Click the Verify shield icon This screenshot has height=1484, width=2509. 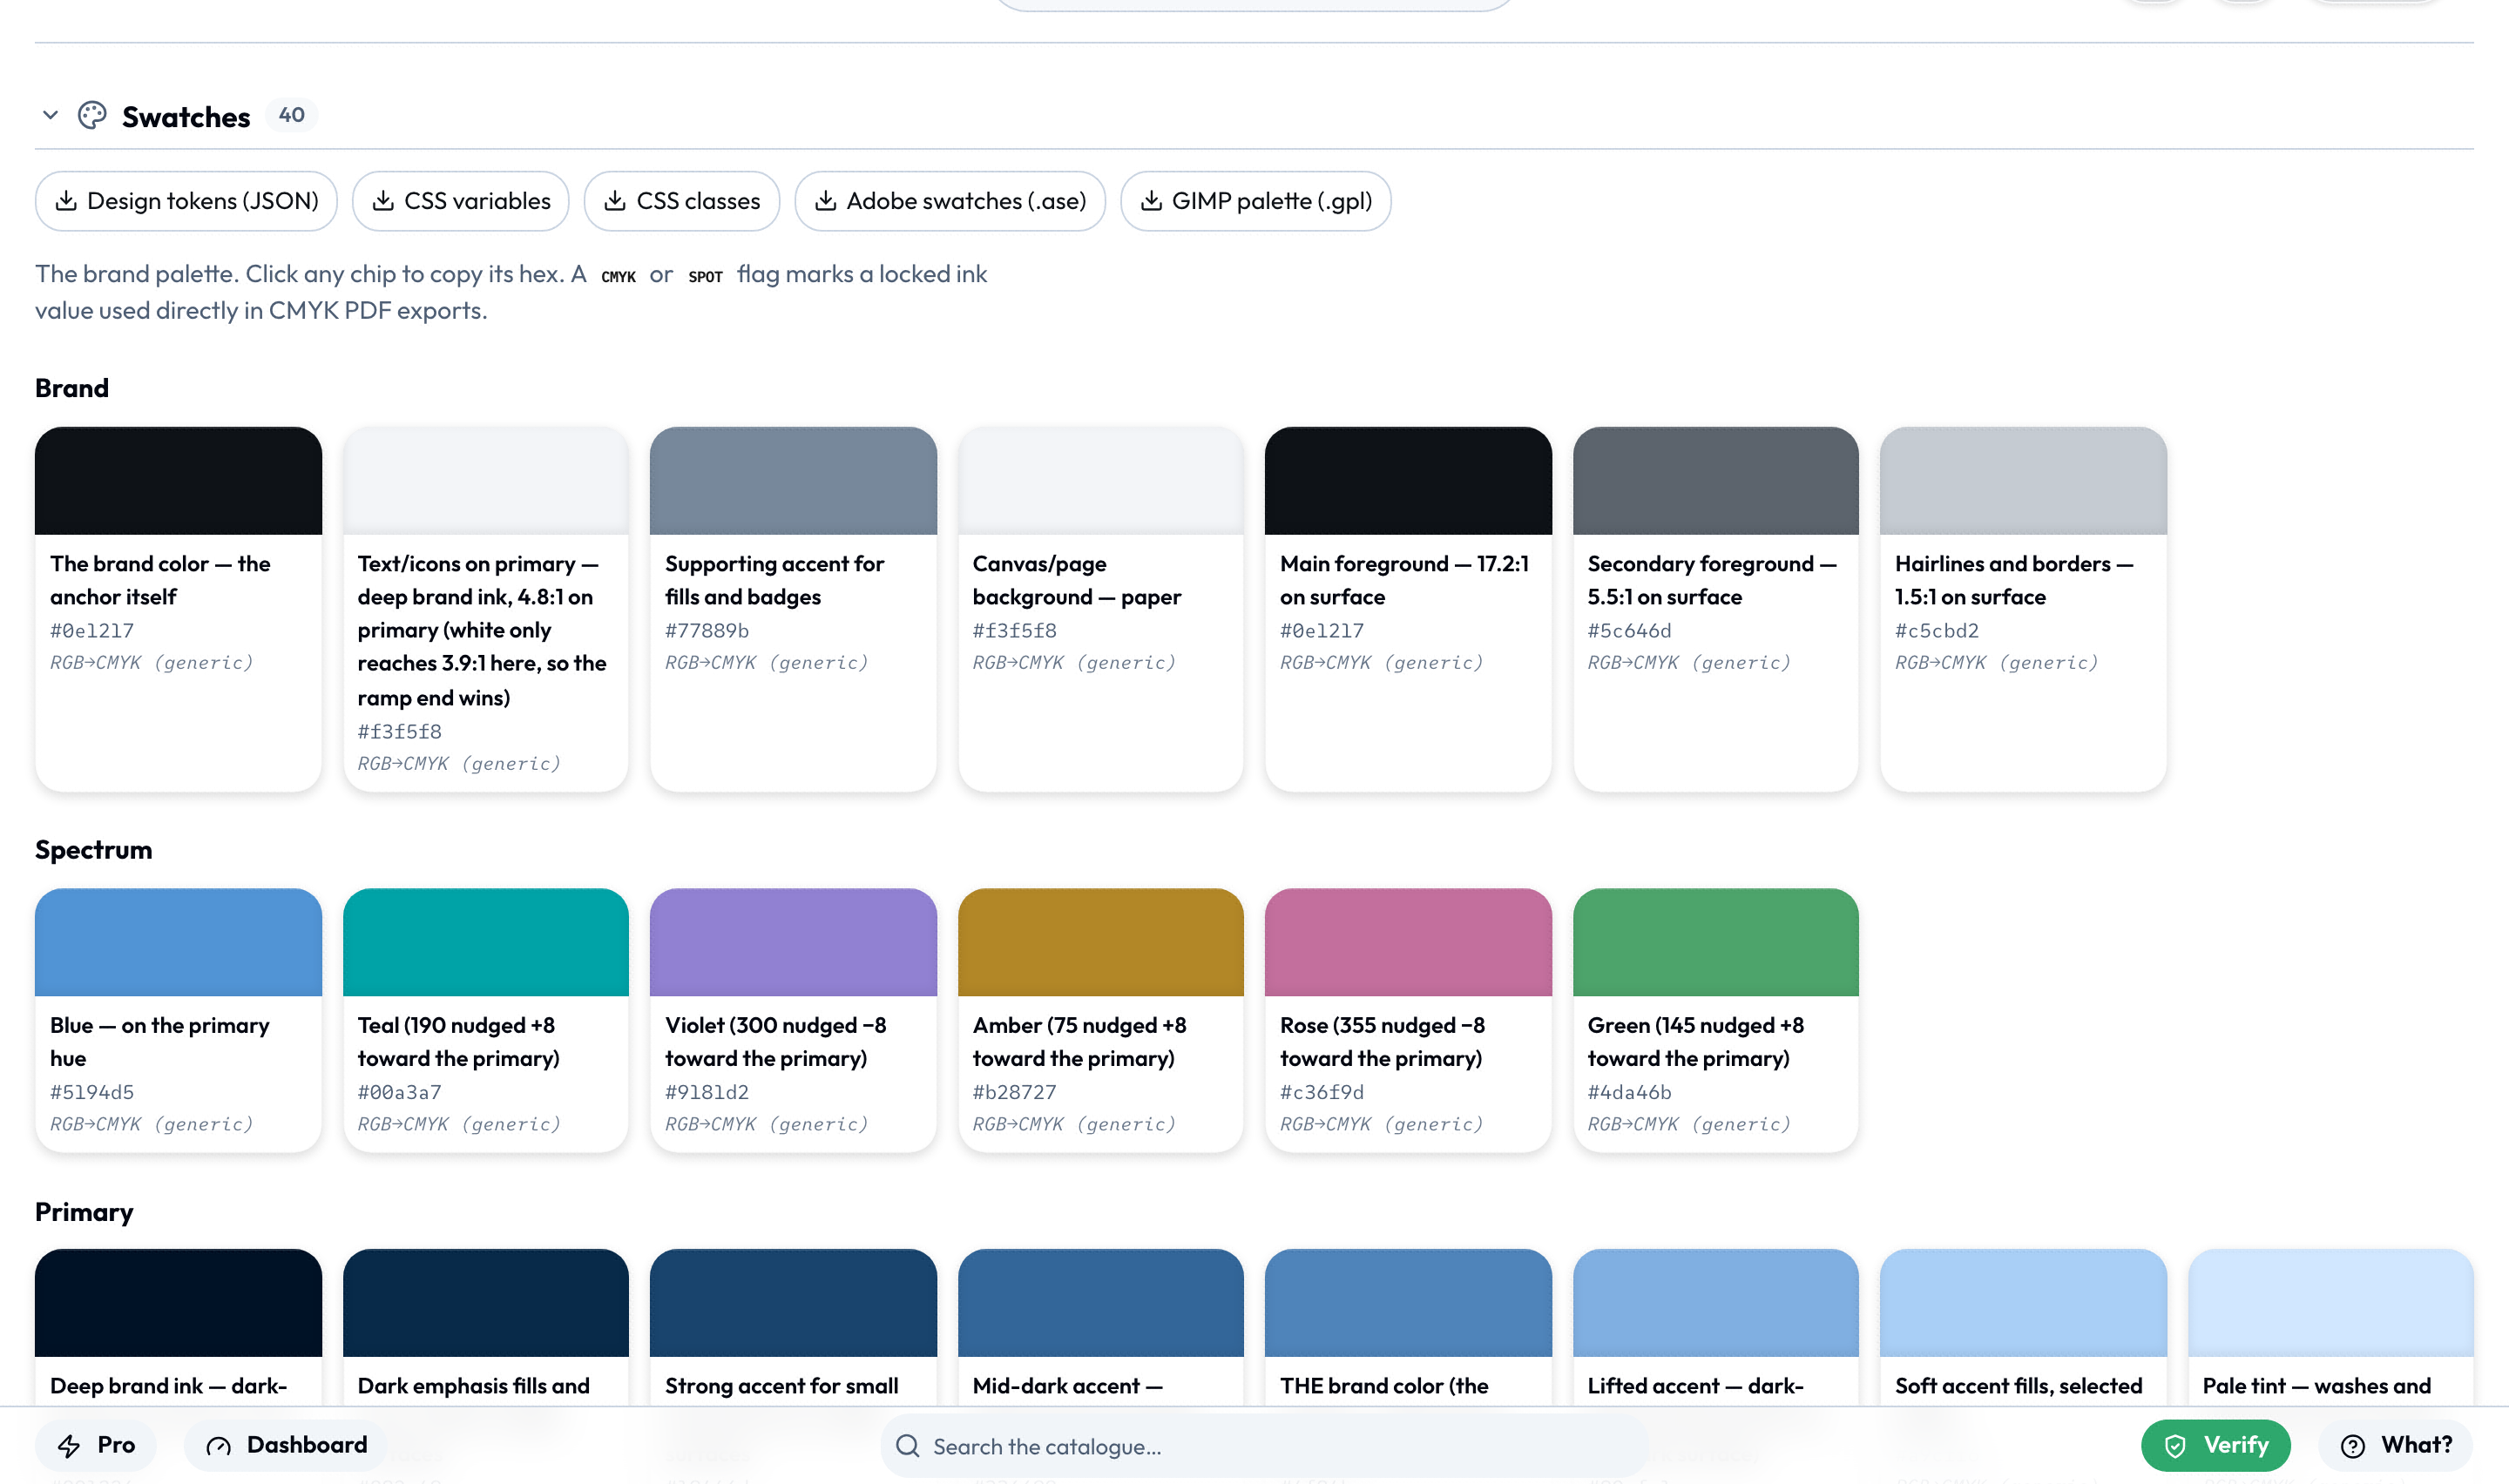tap(2175, 1446)
